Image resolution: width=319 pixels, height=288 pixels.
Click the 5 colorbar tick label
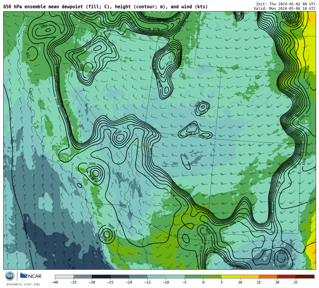222,282
